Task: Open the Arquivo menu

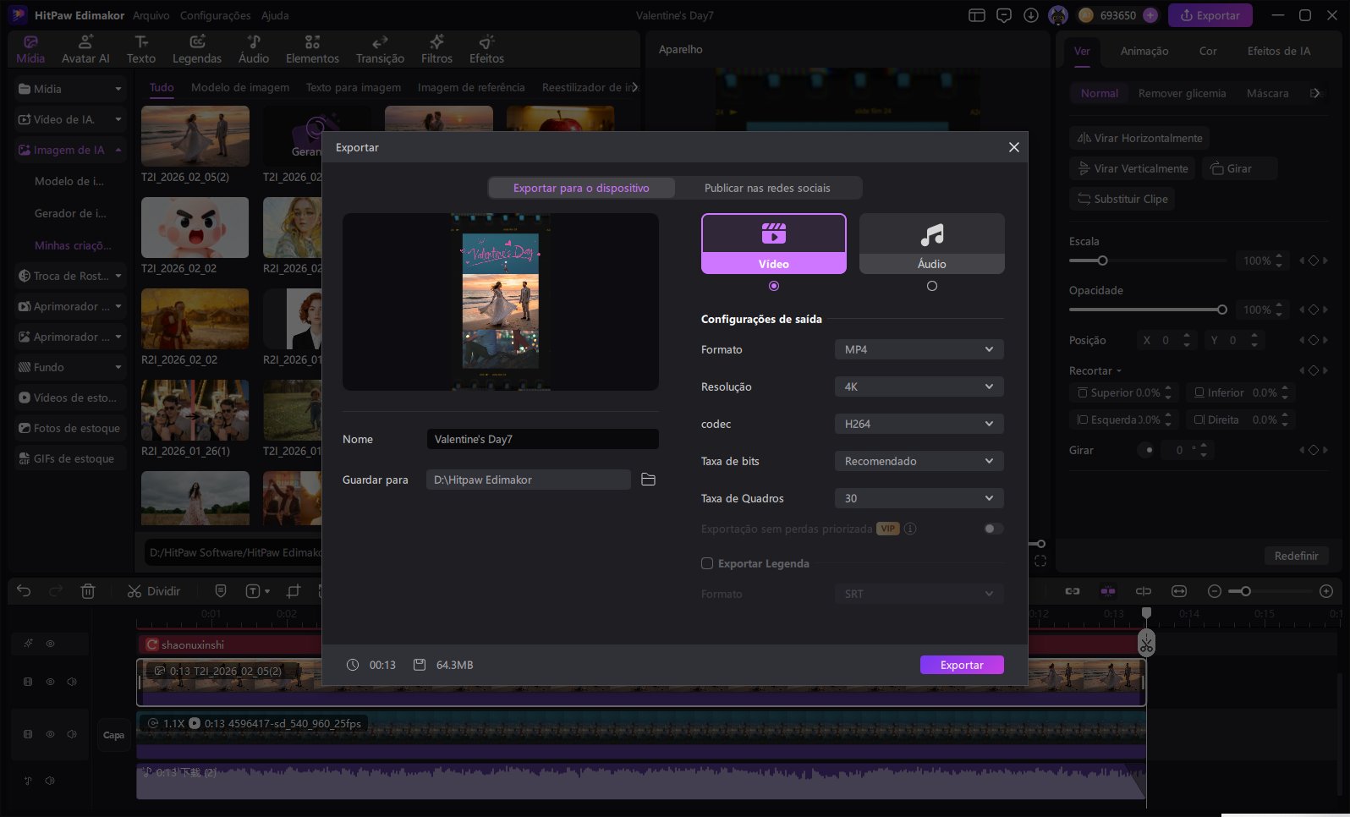Action: [151, 15]
